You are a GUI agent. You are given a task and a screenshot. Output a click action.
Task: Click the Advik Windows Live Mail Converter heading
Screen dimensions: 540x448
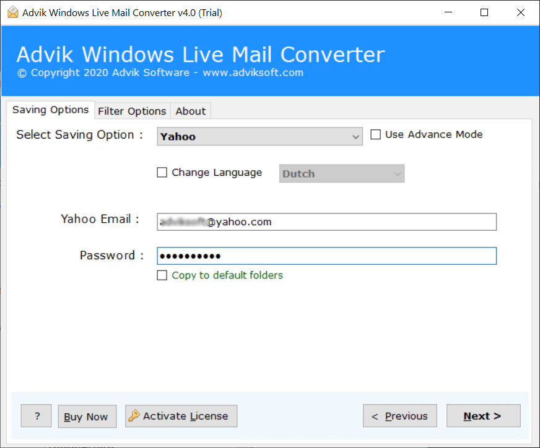tap(201, 54)
